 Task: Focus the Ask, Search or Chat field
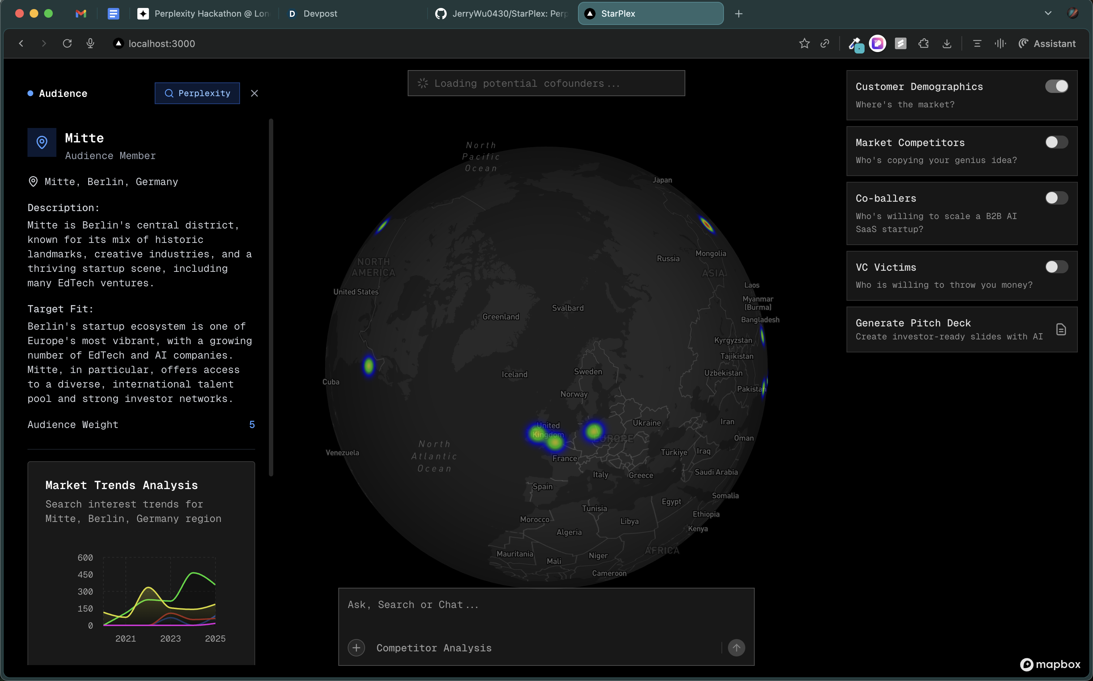pos(546,605)
